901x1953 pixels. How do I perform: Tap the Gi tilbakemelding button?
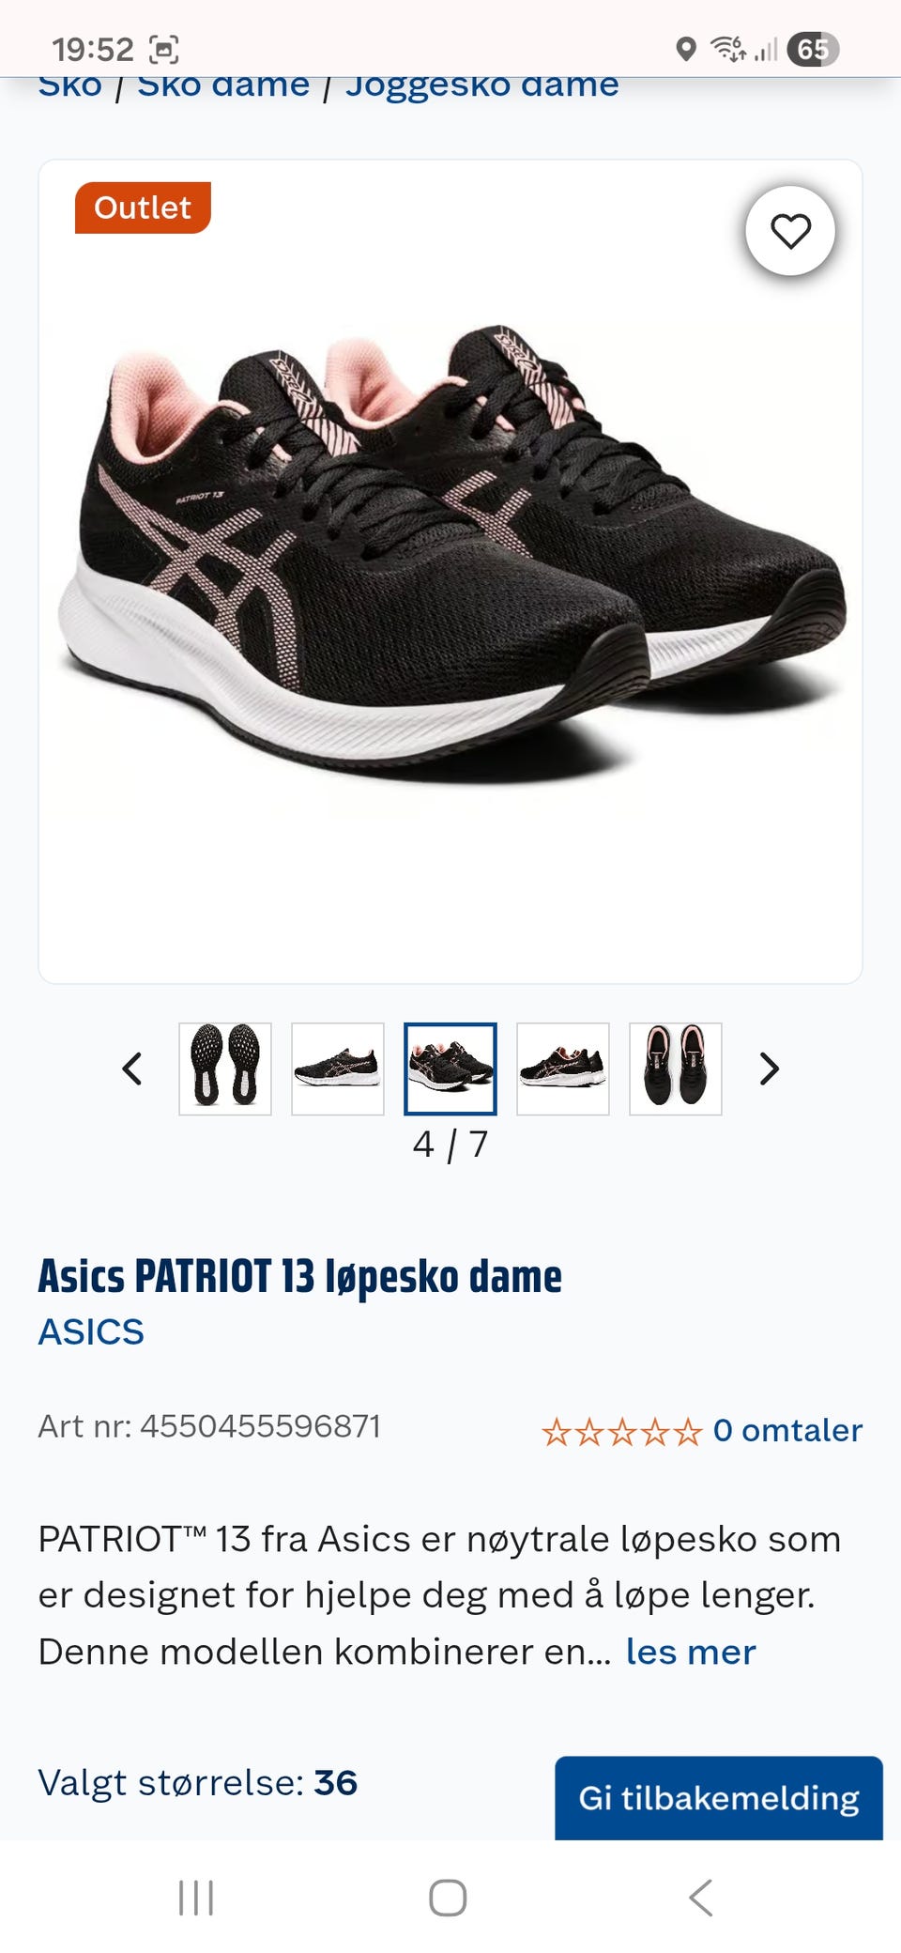tap(719, 1797)
